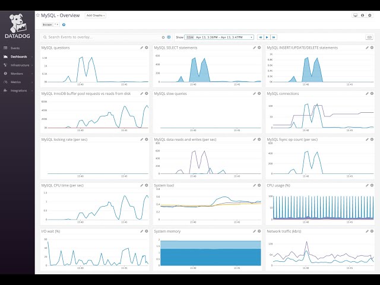Open MySQL fsync op count gear
Viewport: 380px width, 285px height.
(372, 140)
